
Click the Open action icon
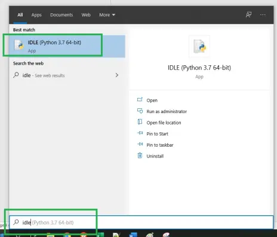click(140, 99)
